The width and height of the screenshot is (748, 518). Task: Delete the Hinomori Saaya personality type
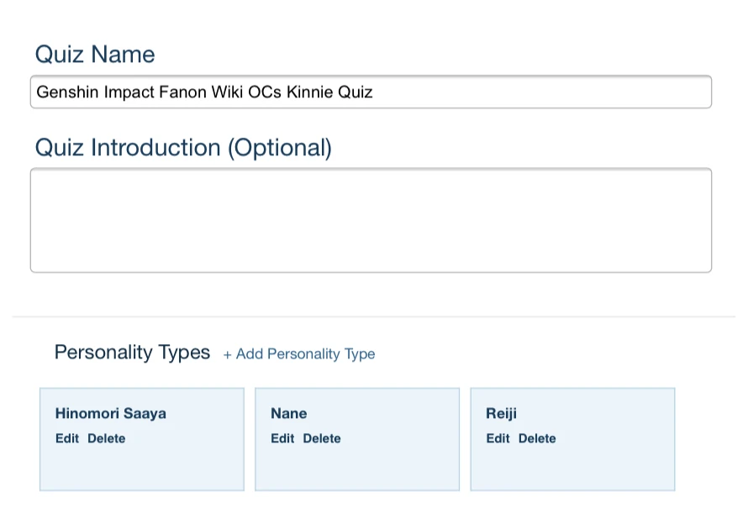pos(107,438)
